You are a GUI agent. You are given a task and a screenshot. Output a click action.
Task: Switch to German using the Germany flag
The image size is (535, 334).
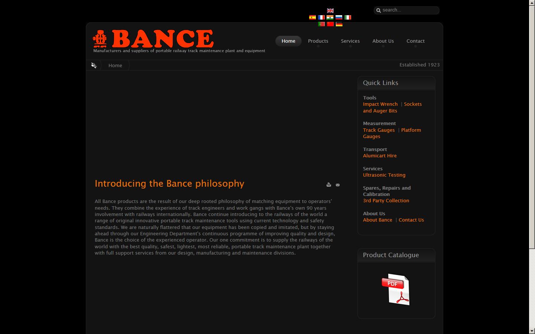tap(339, 24)
